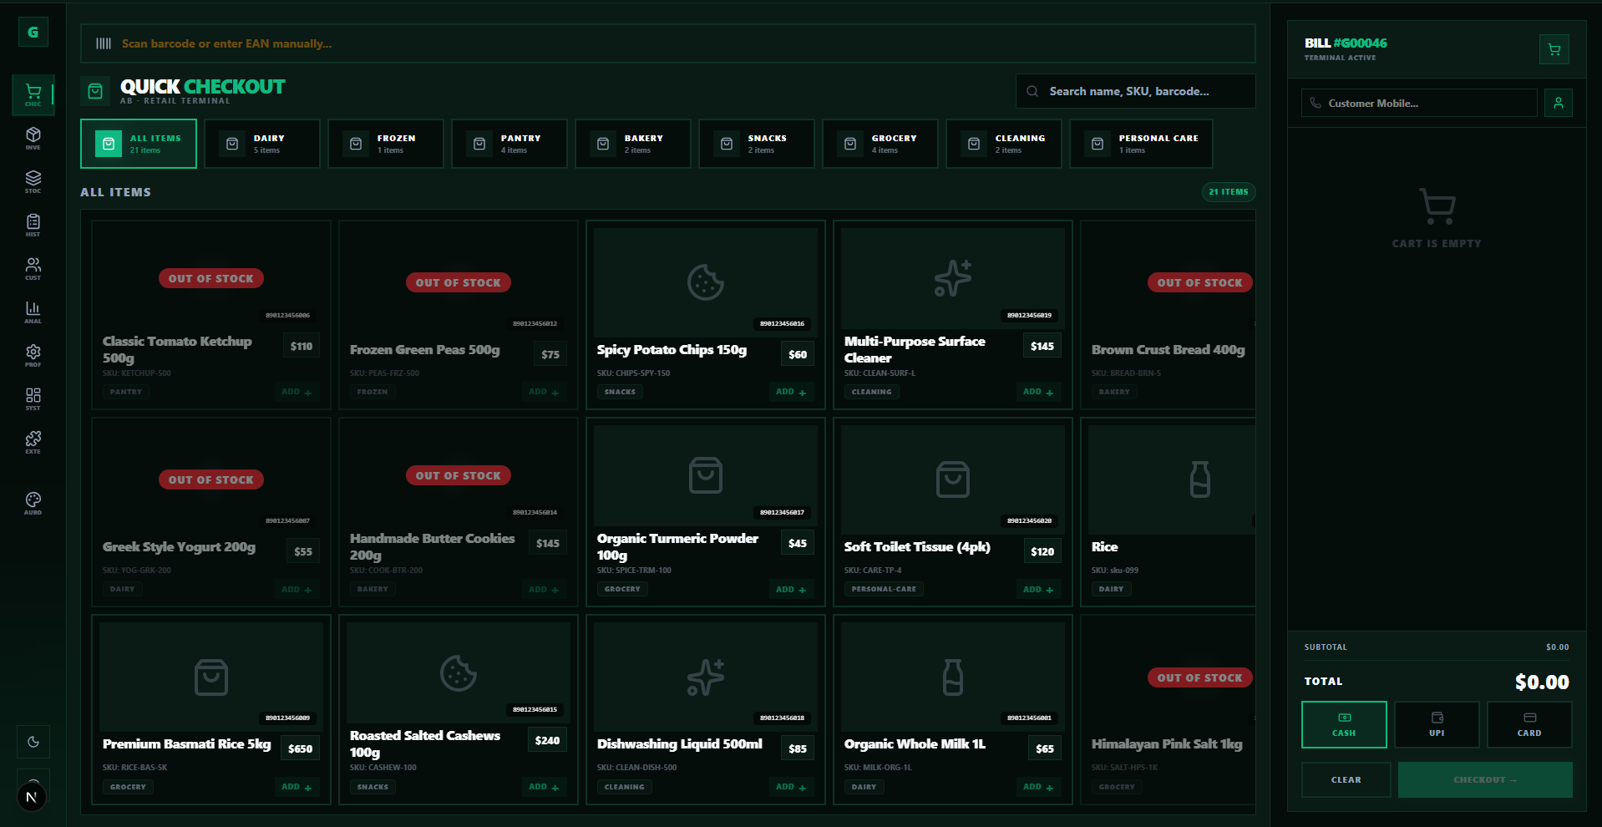Screen dimensions: 1602x827
Task: Click the green G logo
Action: point(33,32)
